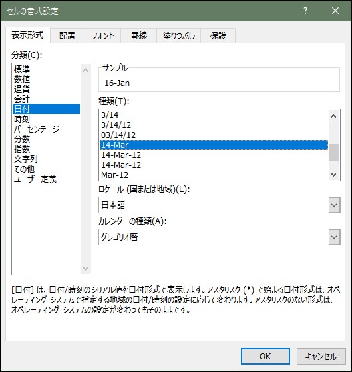Select 会計 category

[47, 99]
